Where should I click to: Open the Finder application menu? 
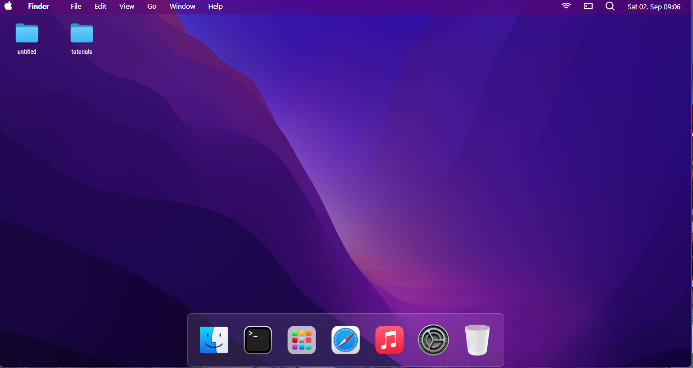38,7
